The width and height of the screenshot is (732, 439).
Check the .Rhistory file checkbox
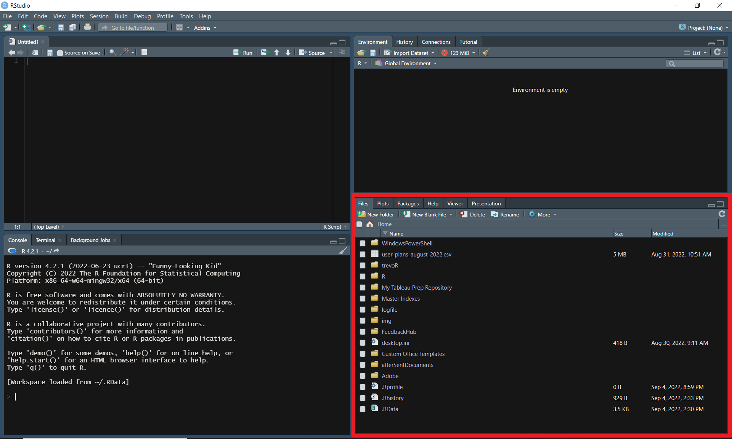363,398
